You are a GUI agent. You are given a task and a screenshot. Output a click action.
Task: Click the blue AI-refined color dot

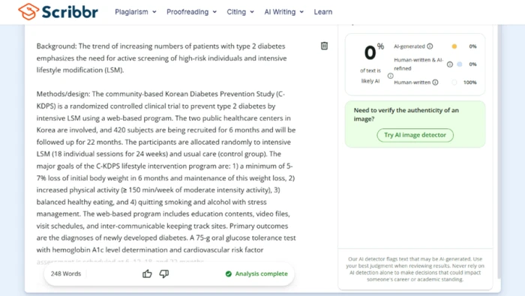460,64
